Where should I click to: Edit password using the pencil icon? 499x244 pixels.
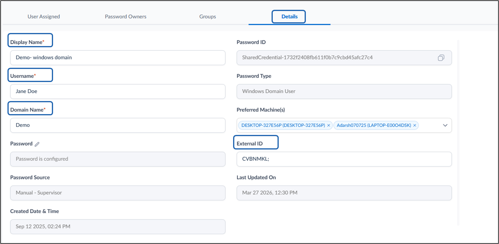point(37,144)
